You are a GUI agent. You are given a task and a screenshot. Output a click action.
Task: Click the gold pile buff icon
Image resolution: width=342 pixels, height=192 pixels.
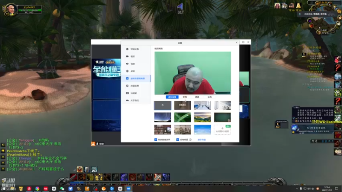[298, 6]
